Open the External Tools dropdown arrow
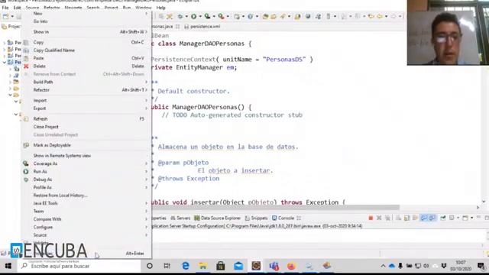Screen dimensions: 489x275 228,16
